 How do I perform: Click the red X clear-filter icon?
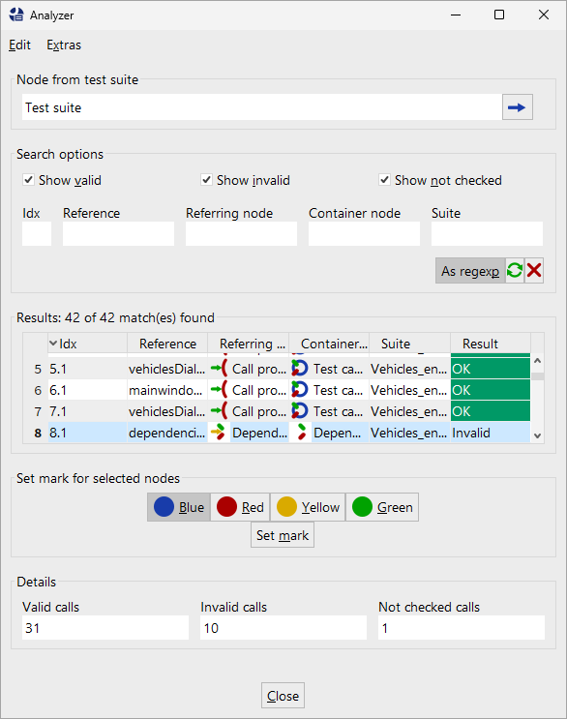pyautogui.click(x=534, y=271)
